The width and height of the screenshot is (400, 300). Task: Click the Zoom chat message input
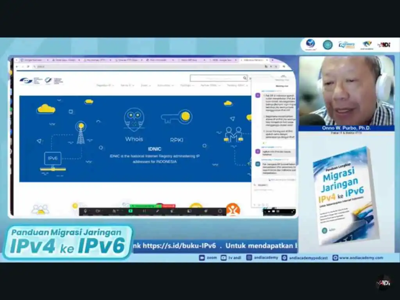pyautogui.click(x=274, y=193)
